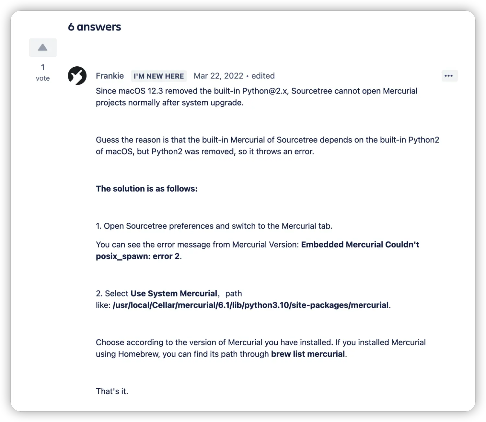Click the "Guess the reason" paragraph
The width and height of the screenshot is (486, 422).
(x=268, y=146)
